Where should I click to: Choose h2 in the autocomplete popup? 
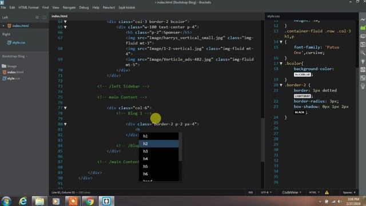click(x=159, y=144)
